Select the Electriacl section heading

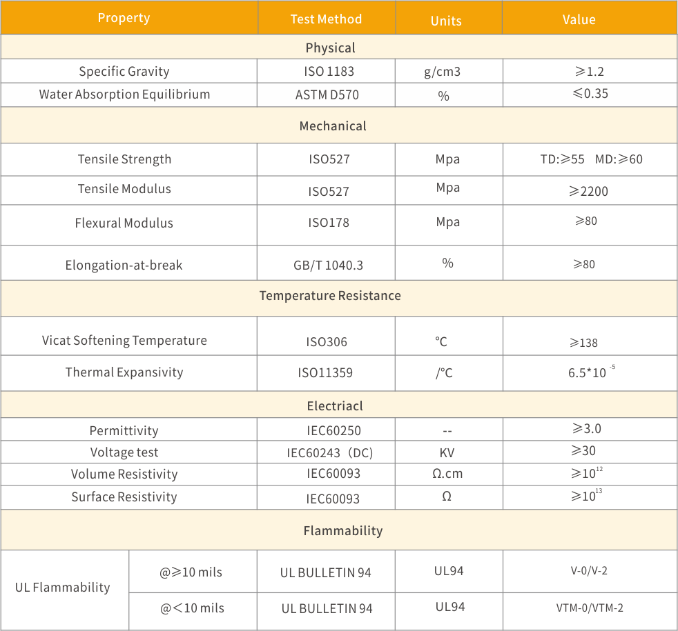335,405
